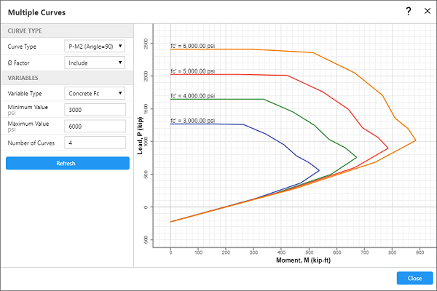Click the question mark help icon
The height and width of the screenshot is (291, 437).
408,11
